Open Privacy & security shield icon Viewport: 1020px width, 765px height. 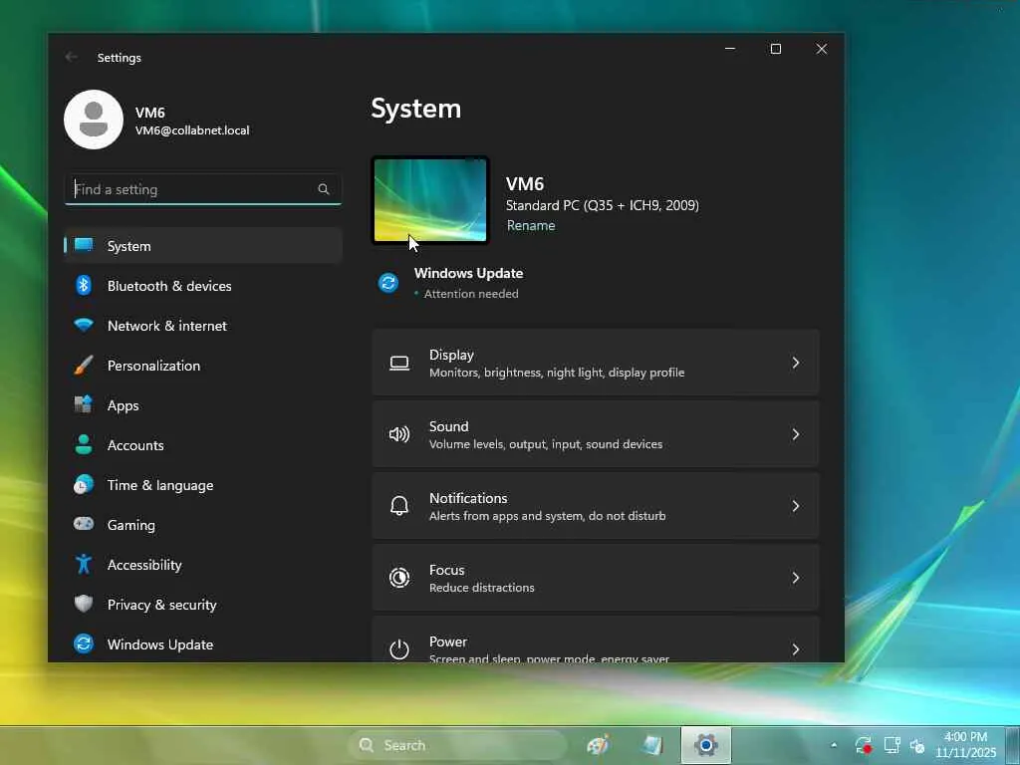tap(84, 605)
